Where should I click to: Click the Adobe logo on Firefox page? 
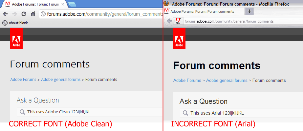click(x=179, y=38)
